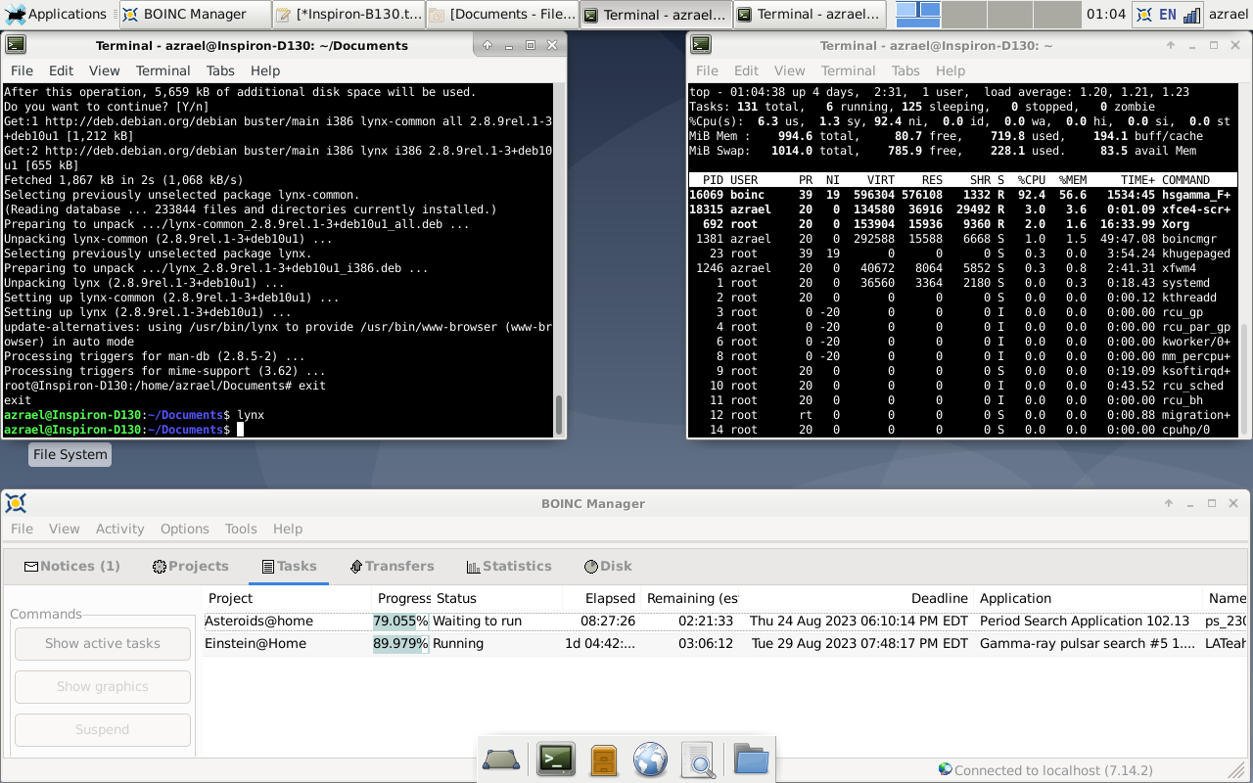Click Connected to localhost status text
This screenshot has height=783, width=1253.
1053,770
